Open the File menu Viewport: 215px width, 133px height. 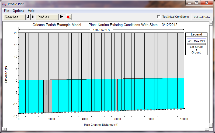[6, 11]
